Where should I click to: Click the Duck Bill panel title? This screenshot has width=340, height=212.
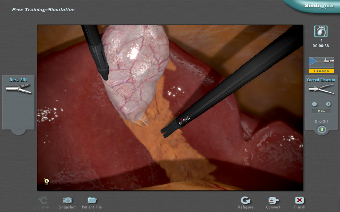coord(18,80)
